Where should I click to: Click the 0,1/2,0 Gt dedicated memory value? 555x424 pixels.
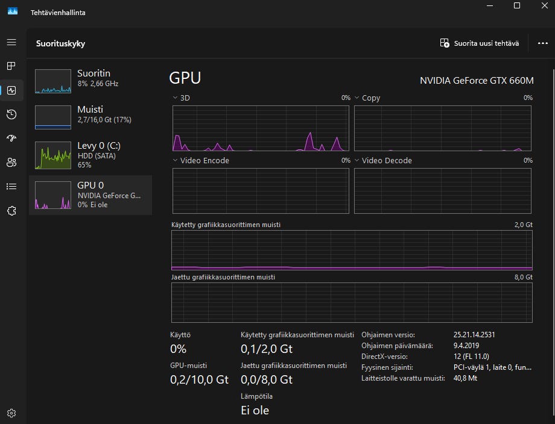tap(267, 349)
